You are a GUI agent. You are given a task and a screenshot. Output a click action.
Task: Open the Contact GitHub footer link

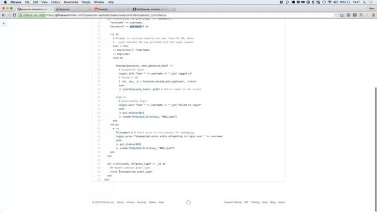[233, 203]
